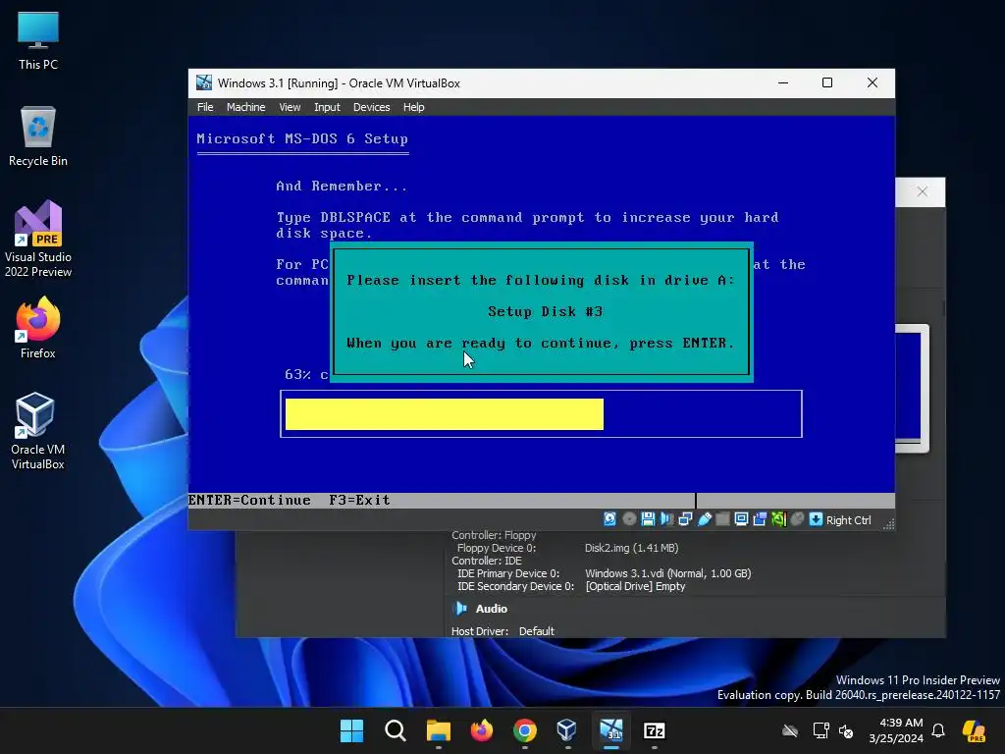1005x754 pixels.
Task: Open the notifications bell
Action: pyautogui.click(x=938, y=730)
